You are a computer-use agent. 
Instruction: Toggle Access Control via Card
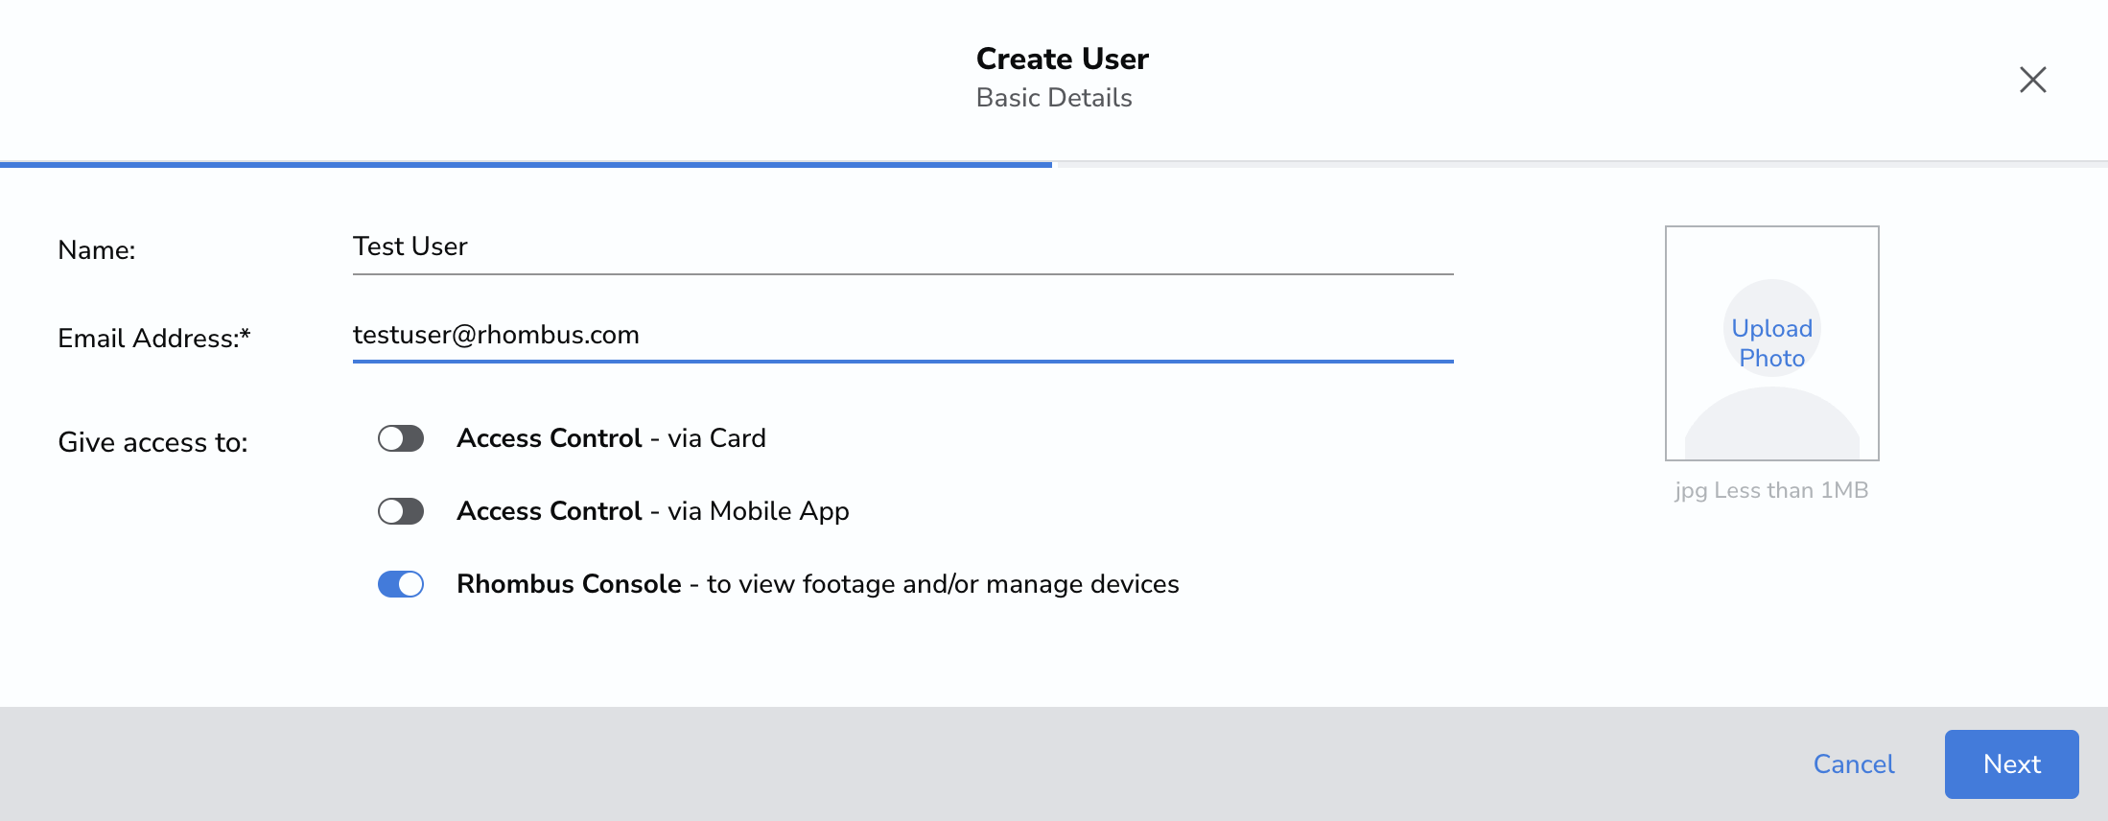click(x=401, y=438)
